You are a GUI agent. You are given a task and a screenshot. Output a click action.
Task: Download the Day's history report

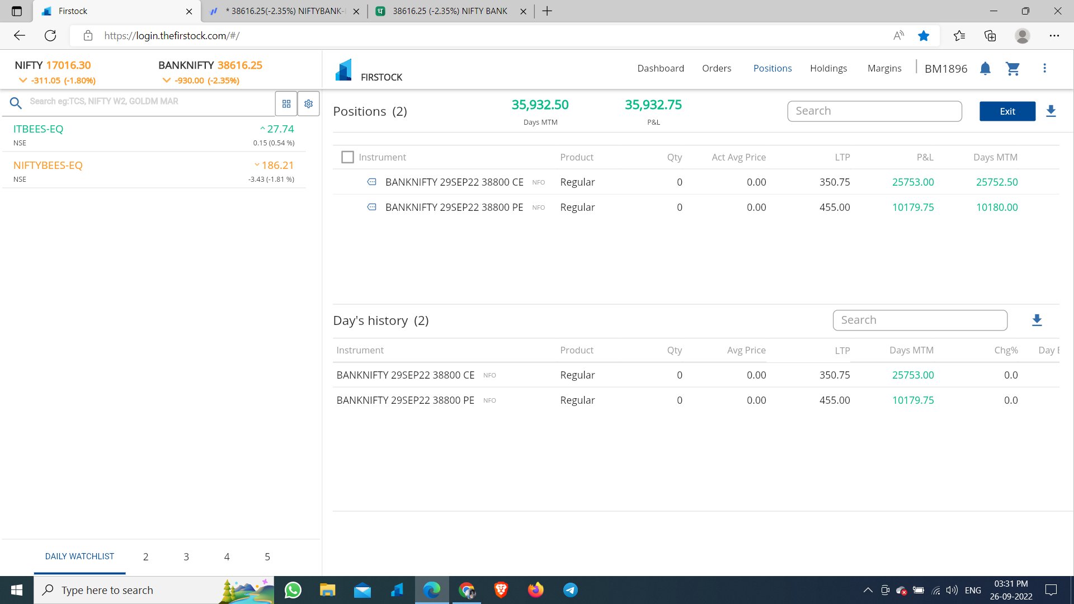click(1037, 320)
